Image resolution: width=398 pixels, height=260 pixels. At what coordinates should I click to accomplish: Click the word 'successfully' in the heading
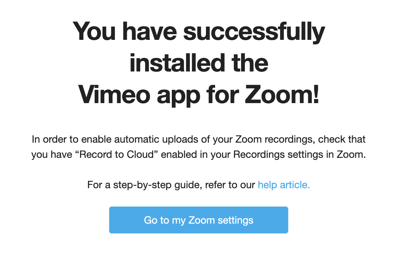[254, 32]
